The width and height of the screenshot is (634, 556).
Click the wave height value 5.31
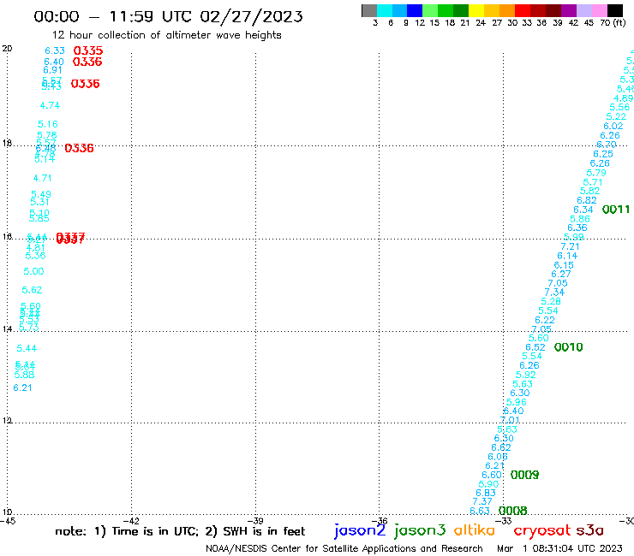coord(39,202)
